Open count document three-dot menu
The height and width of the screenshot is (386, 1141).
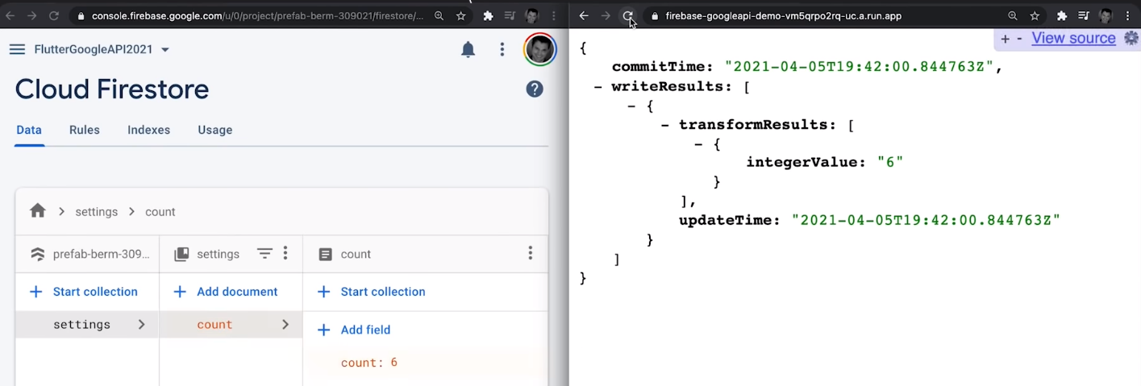(530, 253)
